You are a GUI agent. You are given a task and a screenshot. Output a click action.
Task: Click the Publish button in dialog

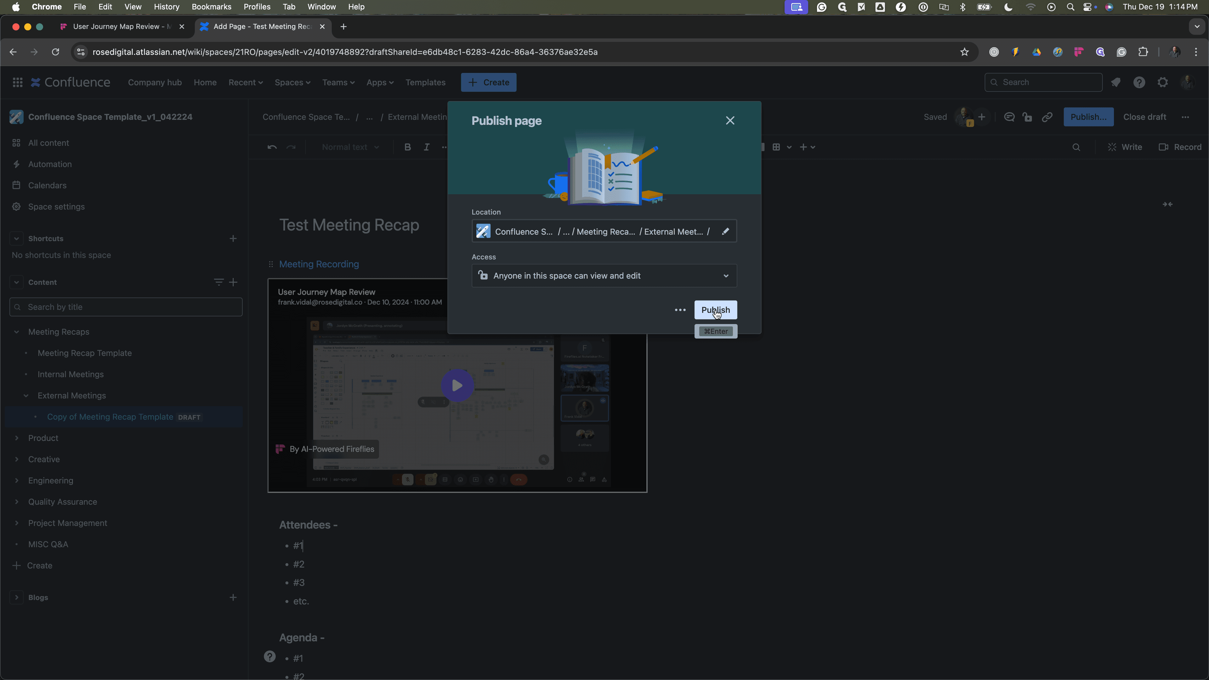tap(715, 310)
